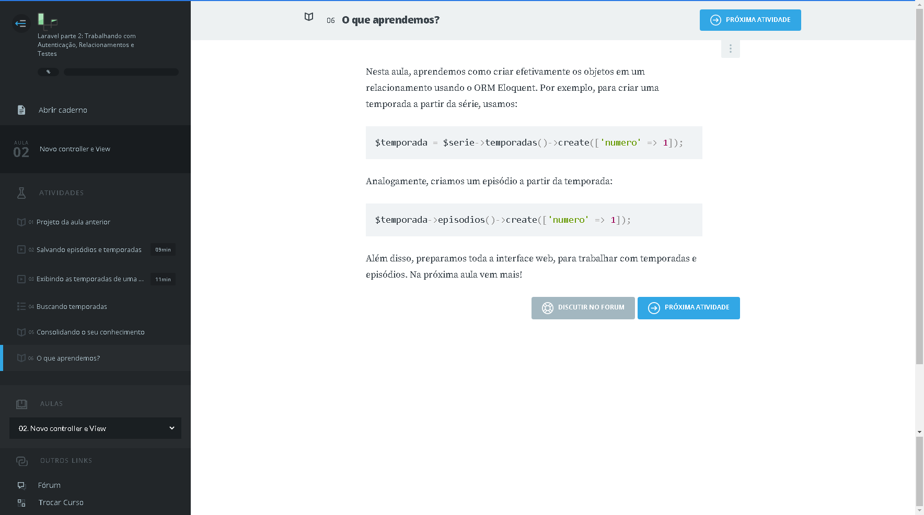Click bottom Próxima Atividade button
924x515 pixels.
tap(688, 308)
